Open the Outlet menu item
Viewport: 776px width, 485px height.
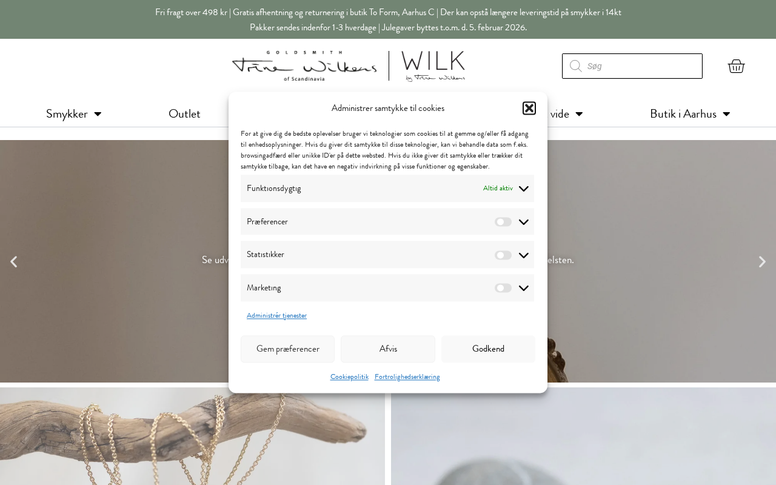184,114
